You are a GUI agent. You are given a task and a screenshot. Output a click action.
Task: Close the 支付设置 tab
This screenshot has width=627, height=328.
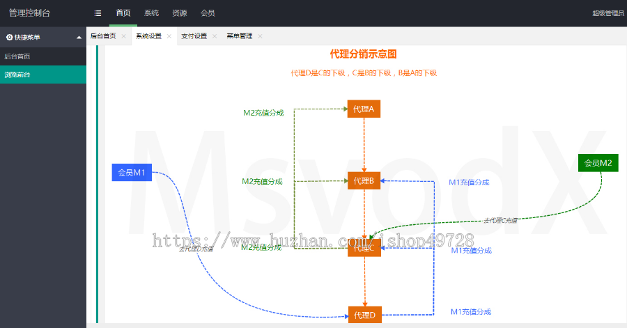point(215,36)
